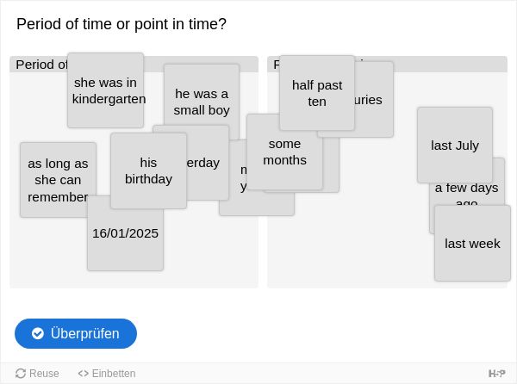Select the partially hidden 'uries' card
Screen dimensions: 517x384
click(x=374, y=100)
